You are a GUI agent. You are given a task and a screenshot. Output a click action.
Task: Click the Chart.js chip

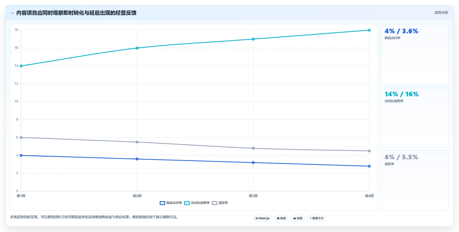click(x=263, y=218)
